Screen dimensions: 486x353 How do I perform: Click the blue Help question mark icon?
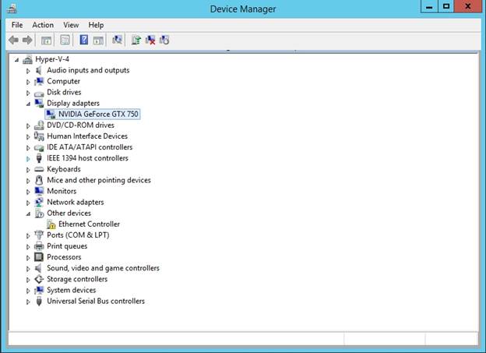[84, 40]
